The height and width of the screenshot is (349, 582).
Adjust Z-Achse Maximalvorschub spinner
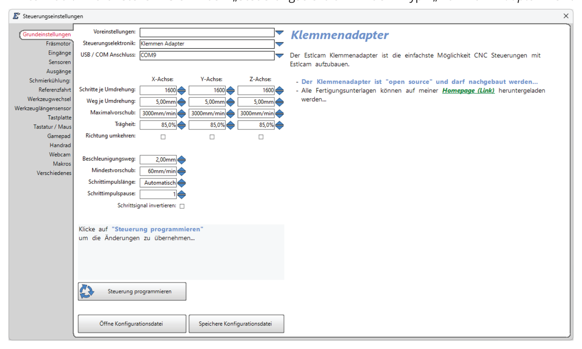[279, 114]
